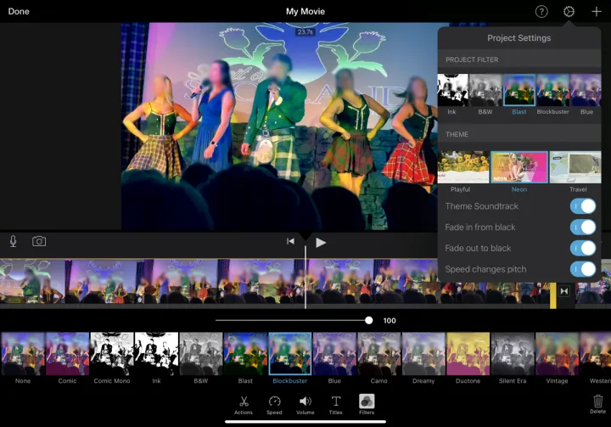This screenshot has width=611, height=427.
Task: Apply the Duotone clip filter
Action: [x=468, y=353]
